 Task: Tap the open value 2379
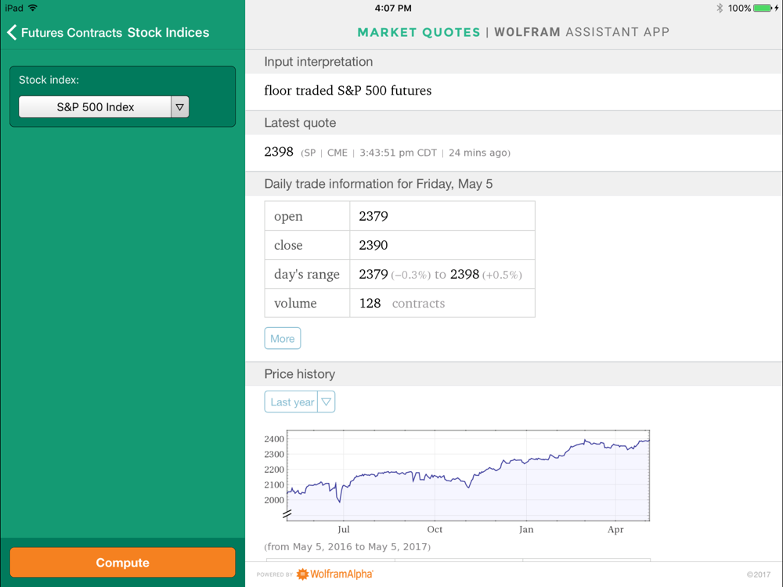point(373,216)
